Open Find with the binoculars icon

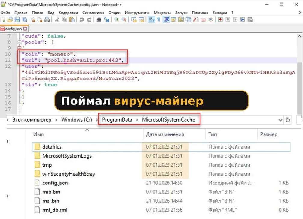coord(99,20)
